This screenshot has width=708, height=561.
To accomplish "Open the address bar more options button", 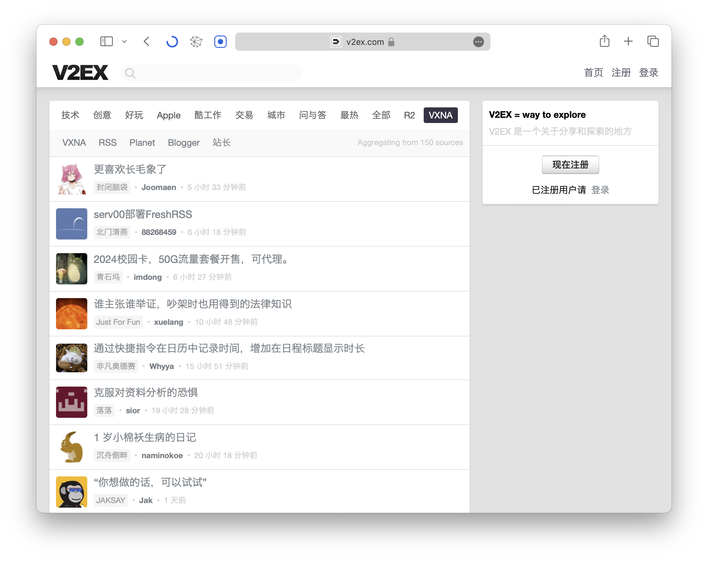I will pyautogui.click(x=478, y=42).
